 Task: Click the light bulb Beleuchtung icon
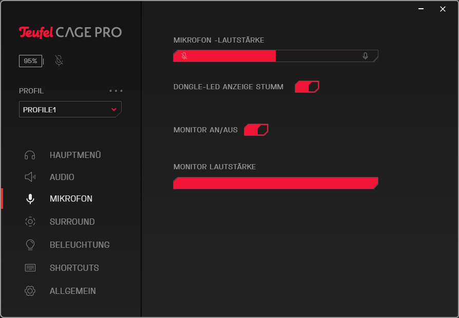point(30,245)
